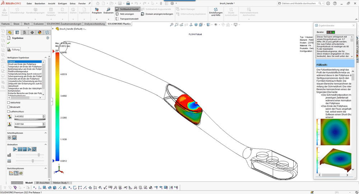Enable the Lufteinschluss checkbox
This screenshot has height=194, width=359.
point(9,112)
